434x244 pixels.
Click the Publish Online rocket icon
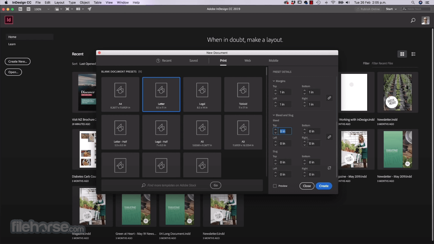89,9
